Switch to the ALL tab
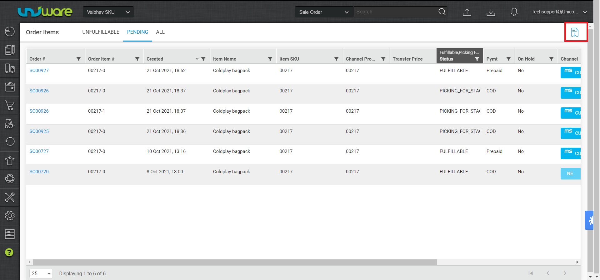The width and height of the screenshot is (600, 280). (160, 32)
